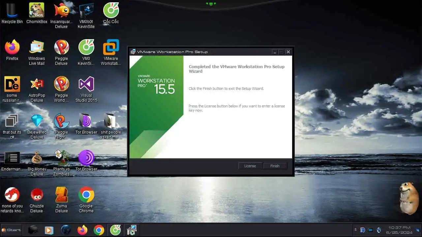Open the Recycle Bin desktop icon

(12, 14)
